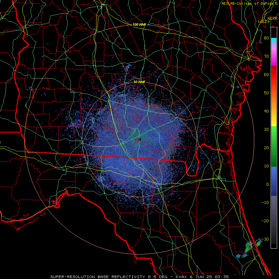
Task: Click the Super-Resolution Base Reflectivity caption text
Action: [x=98, y=277]
